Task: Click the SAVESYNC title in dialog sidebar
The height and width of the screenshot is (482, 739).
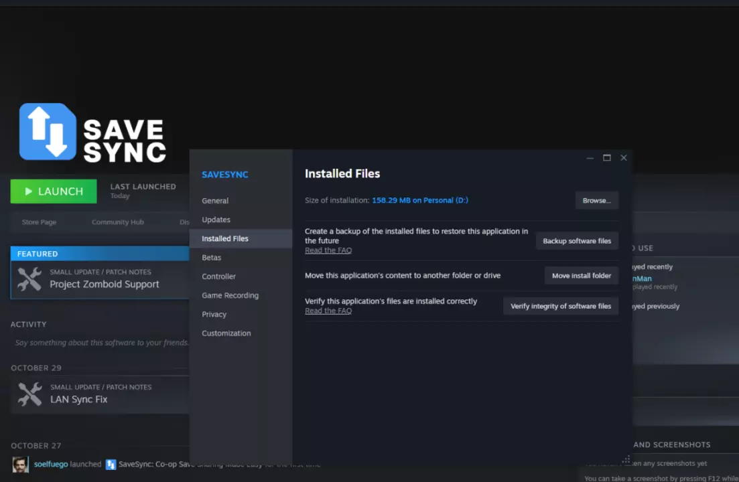Action: (225, 175)
